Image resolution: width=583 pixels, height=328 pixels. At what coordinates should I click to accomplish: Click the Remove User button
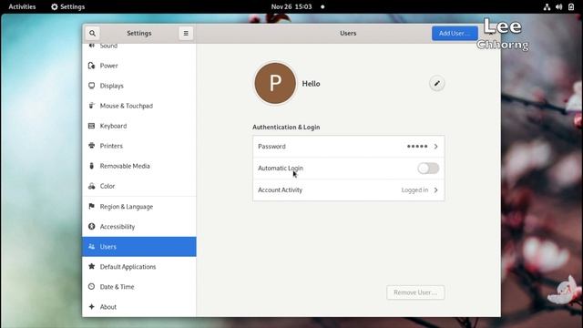(x=415, y=292)
